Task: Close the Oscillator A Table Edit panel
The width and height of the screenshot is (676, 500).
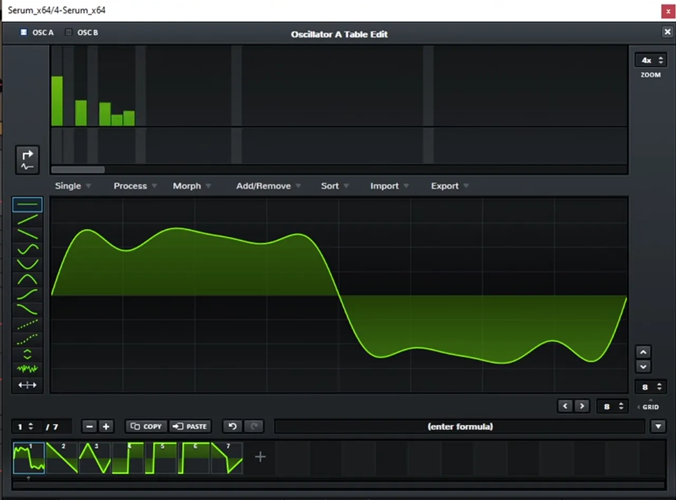Action: (x=667, y=32)
